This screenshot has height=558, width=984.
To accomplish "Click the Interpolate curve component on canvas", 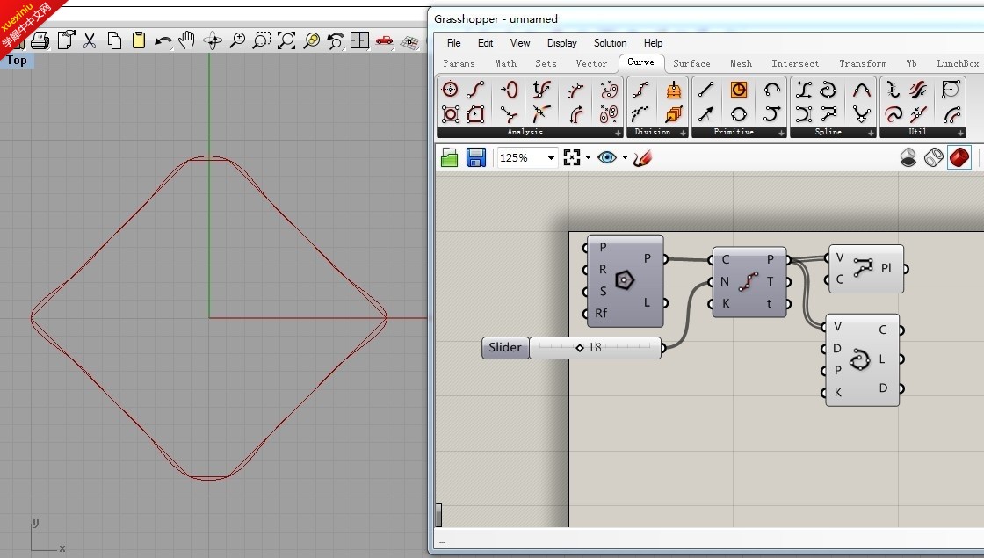I will tap(862, 360).
